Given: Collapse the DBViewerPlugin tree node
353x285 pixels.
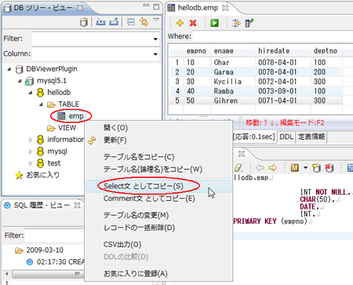Looking at the screenshot, I should coord(9,69).
